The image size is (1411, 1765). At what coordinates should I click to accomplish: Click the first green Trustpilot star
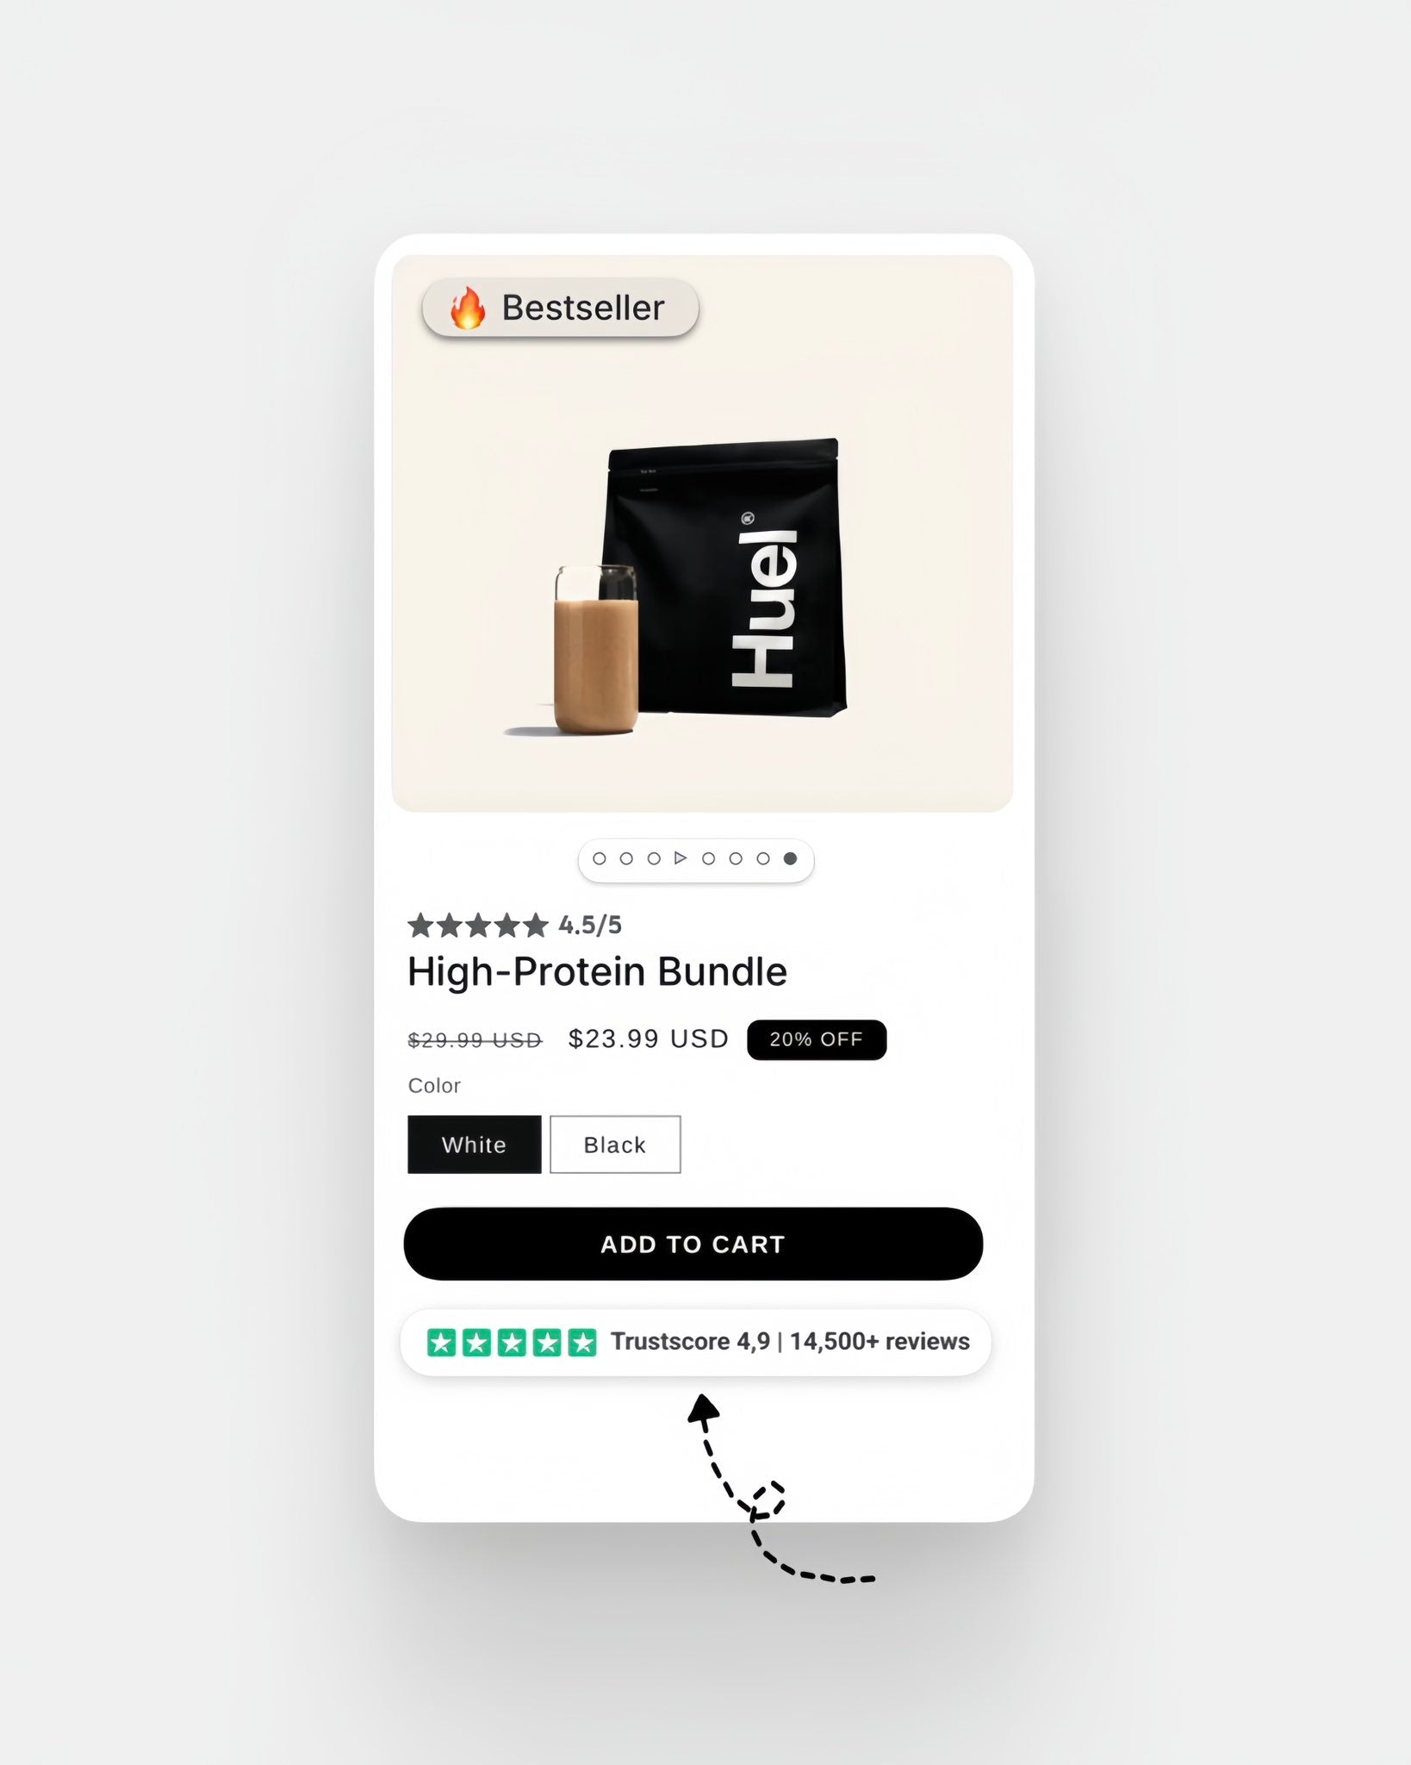point(441,1342)
